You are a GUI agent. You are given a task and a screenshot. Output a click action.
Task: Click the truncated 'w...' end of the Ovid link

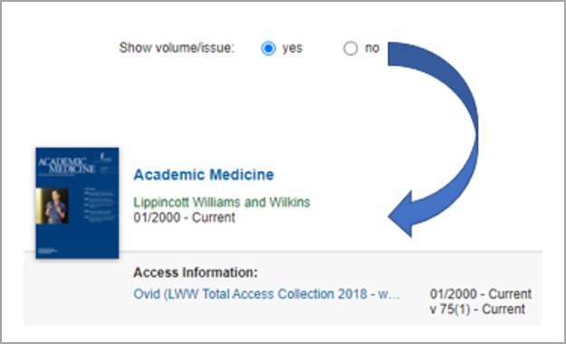tap(389, 294)
